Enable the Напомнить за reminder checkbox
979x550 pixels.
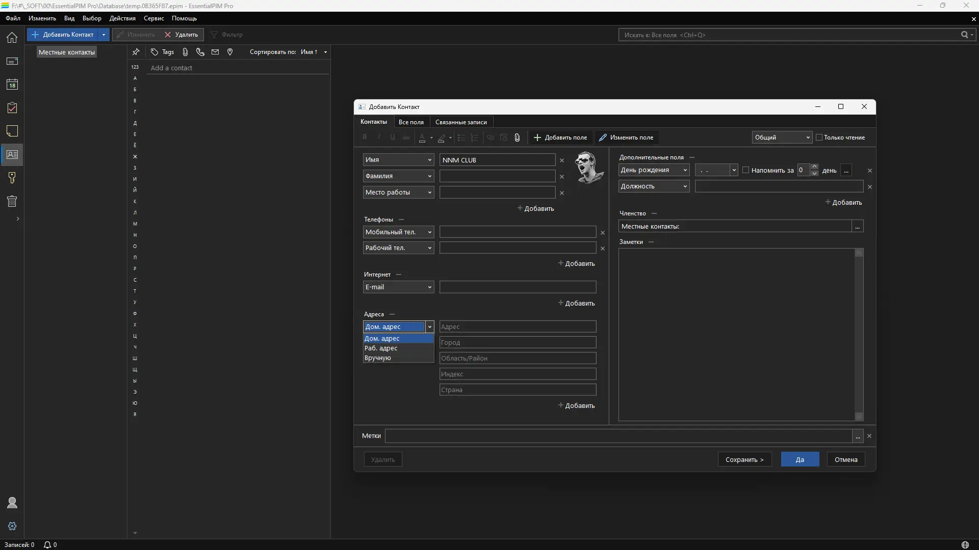pos(746,170)
